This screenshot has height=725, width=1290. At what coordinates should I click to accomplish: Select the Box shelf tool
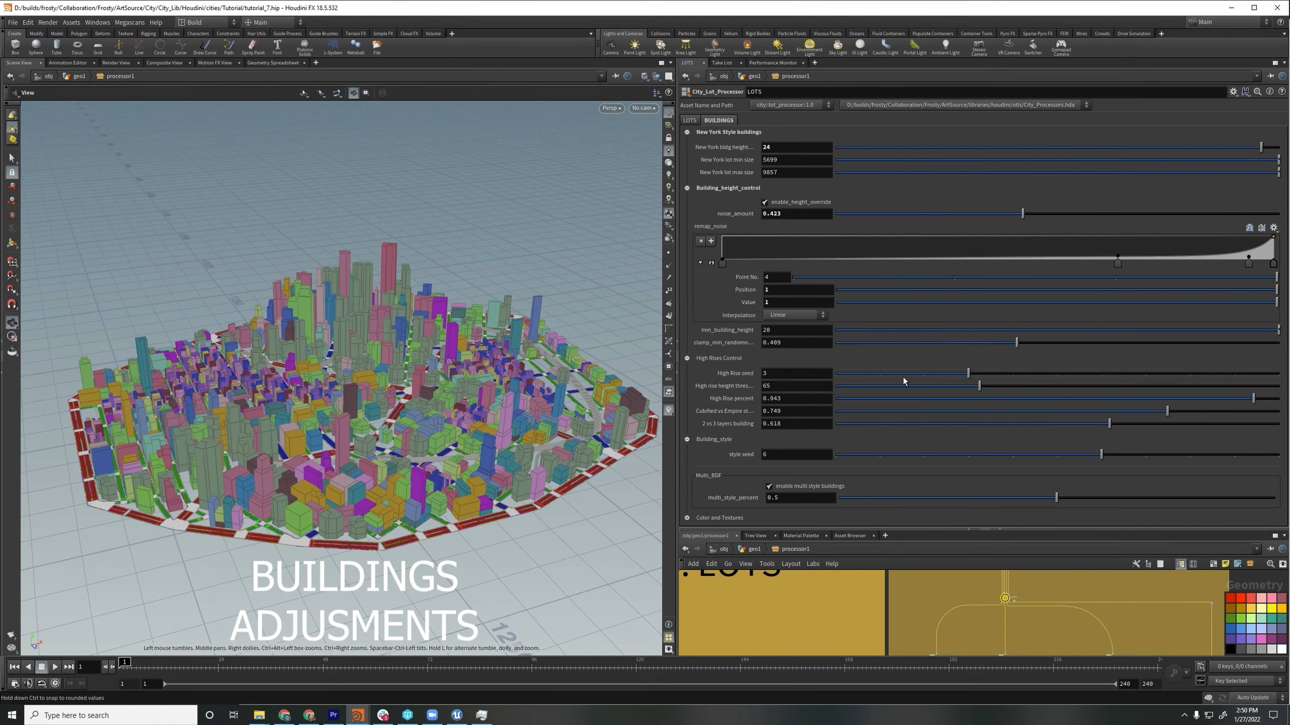(x=15, y=47)
